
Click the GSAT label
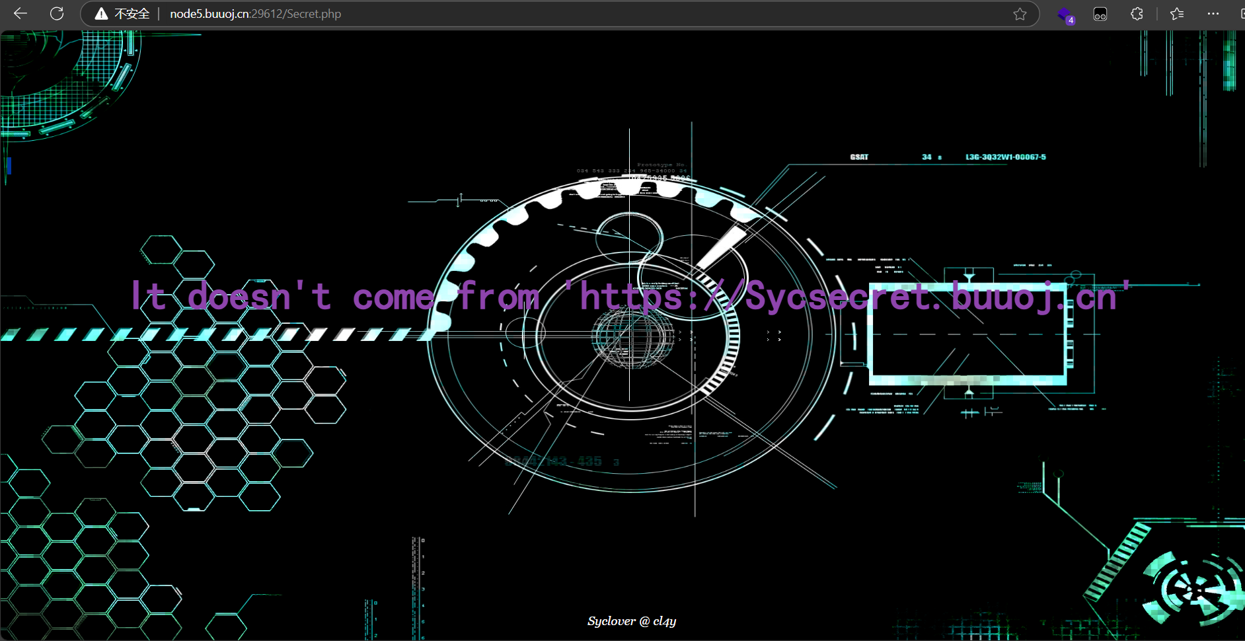click(x=859, y=157)
